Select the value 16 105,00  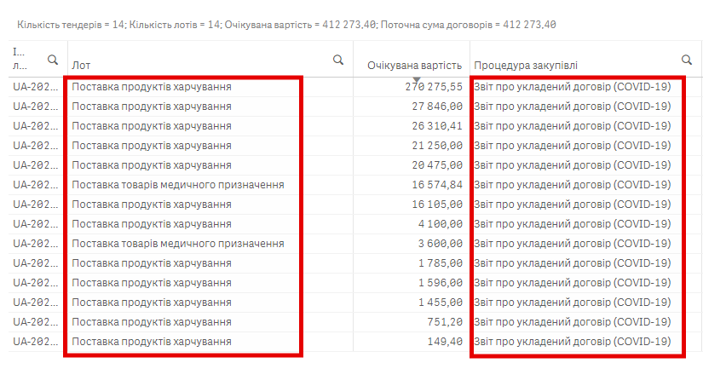point(437,205)
